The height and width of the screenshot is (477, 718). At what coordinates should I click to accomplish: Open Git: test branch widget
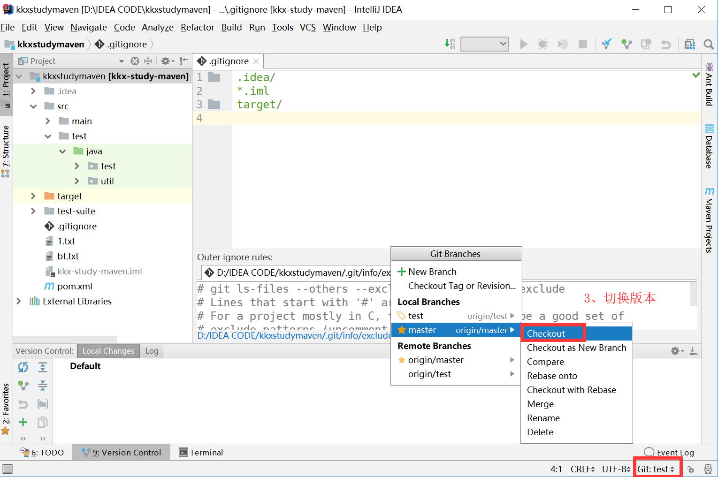[656, 469]
